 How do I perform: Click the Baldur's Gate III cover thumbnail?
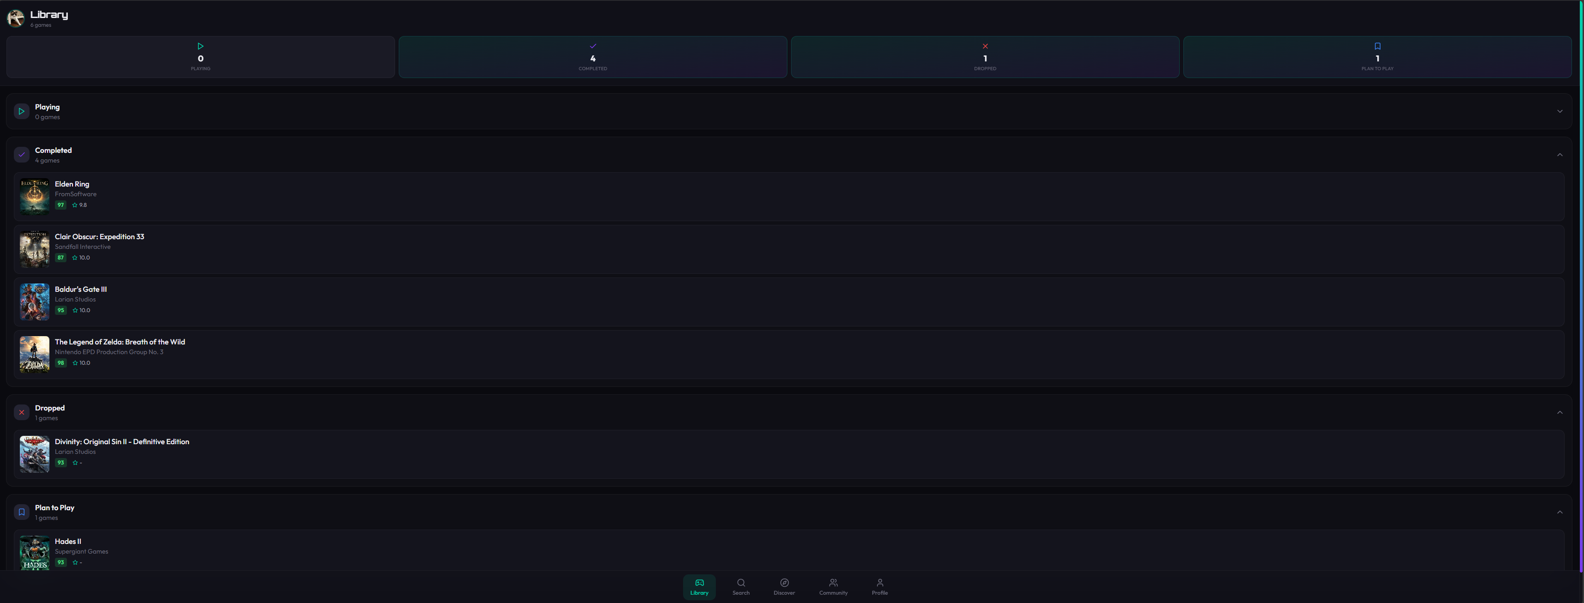(x=34, y=301)
